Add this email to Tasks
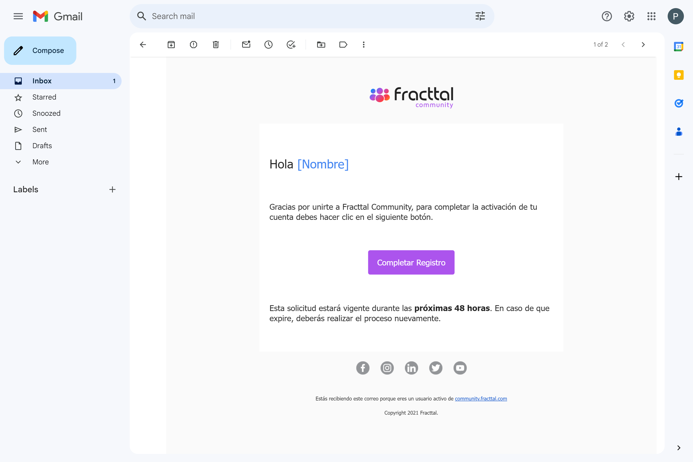The image size is (693, 462). 291,45
